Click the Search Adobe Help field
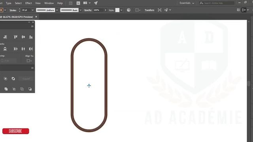Viewport: 253px width, 142px height. tap(217, 3)
